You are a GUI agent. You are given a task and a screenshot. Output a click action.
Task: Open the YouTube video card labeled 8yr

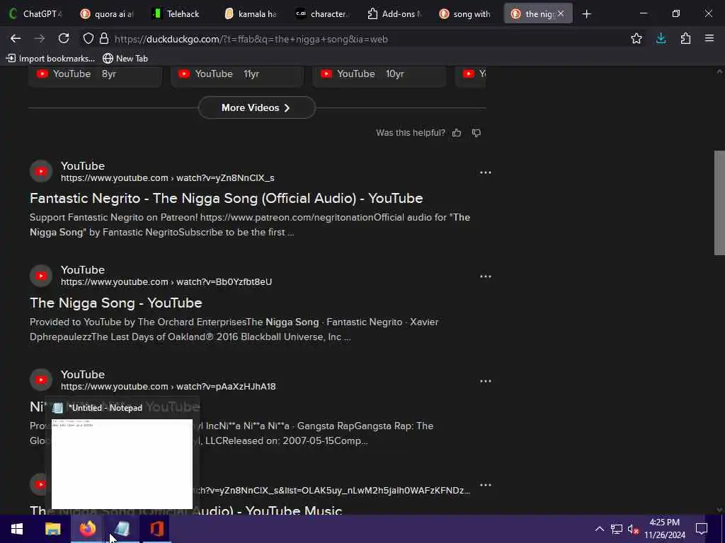96,76
